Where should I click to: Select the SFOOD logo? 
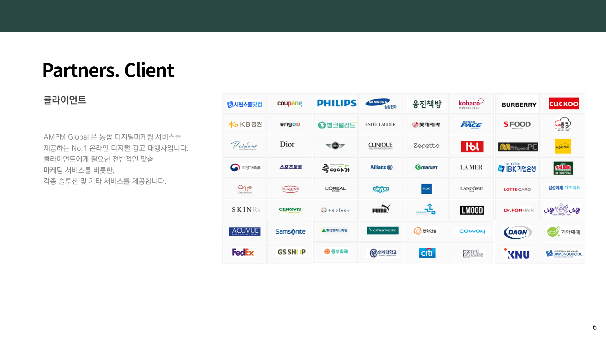(517, 125)
